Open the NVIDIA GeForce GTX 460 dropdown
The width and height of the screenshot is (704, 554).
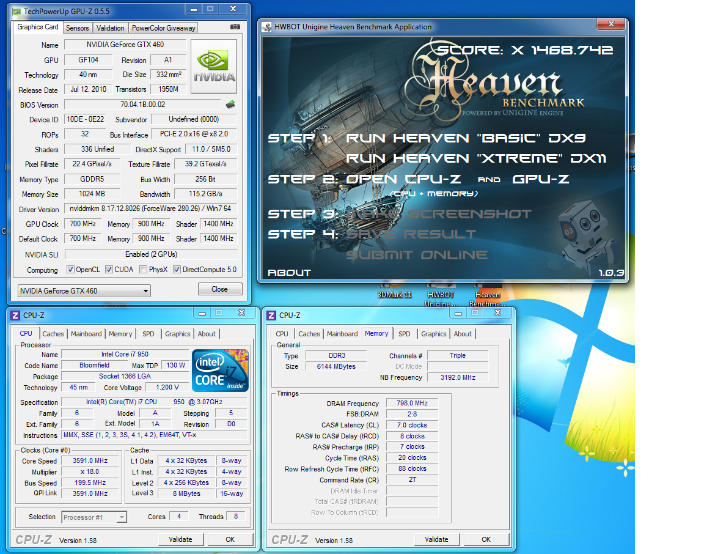pos(84,290)
